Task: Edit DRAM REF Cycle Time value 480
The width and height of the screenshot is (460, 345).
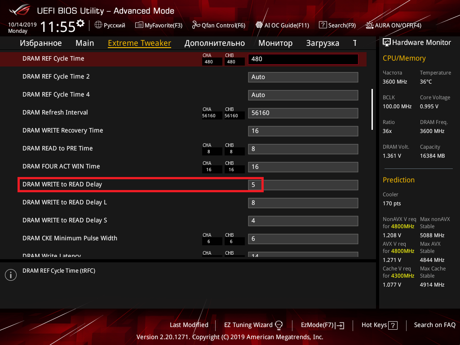Action: [303, 59]
